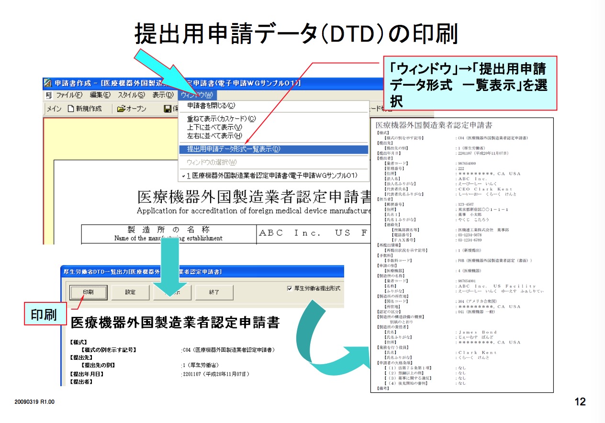The image size is (605, 423).
Task: Click the 申請書作成 application icon in title bar
Action: tap(47, 83)
